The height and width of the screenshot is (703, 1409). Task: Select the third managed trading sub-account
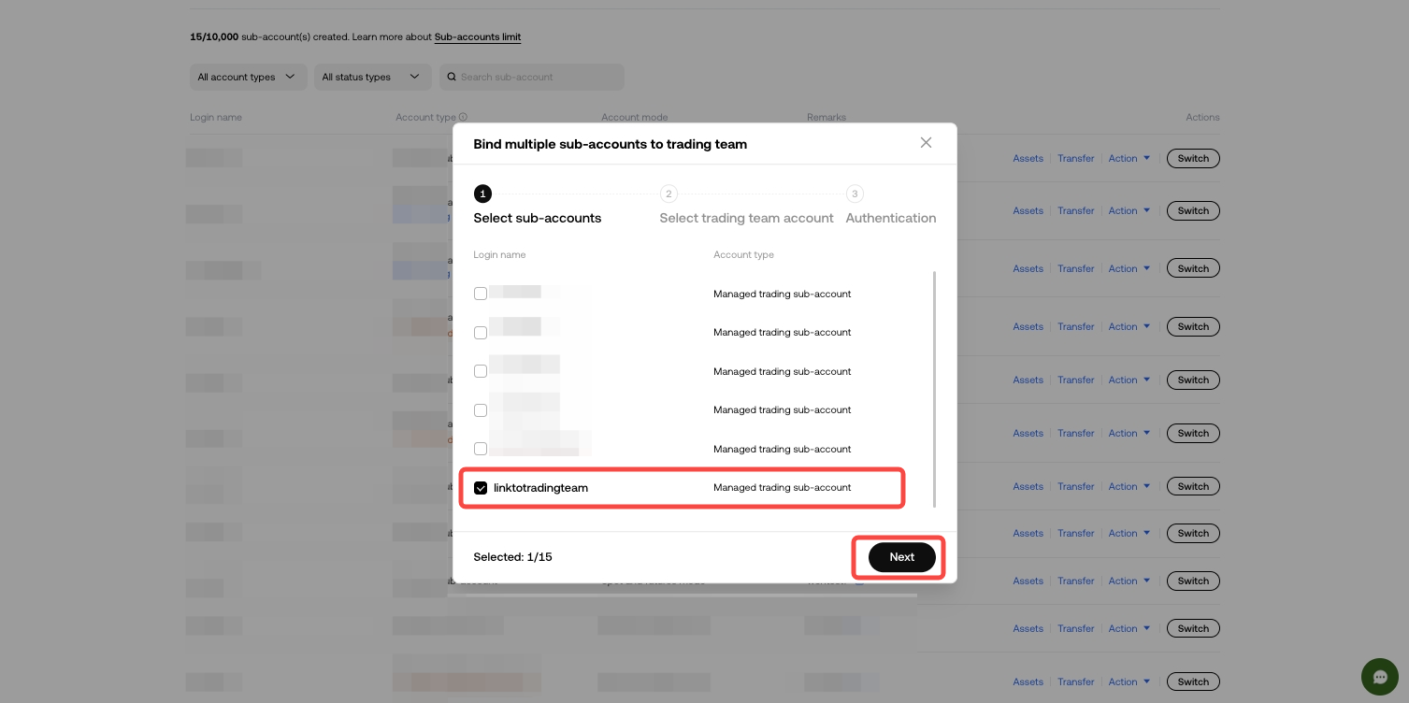coord(481,371)
